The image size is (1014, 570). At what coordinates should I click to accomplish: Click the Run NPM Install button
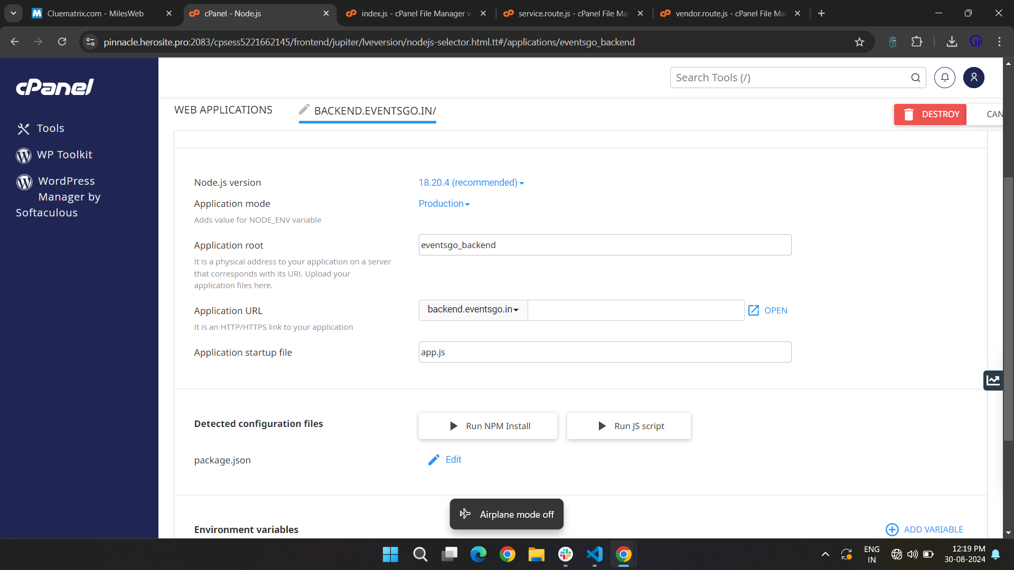pyautogui.click(x=487, y=426)
